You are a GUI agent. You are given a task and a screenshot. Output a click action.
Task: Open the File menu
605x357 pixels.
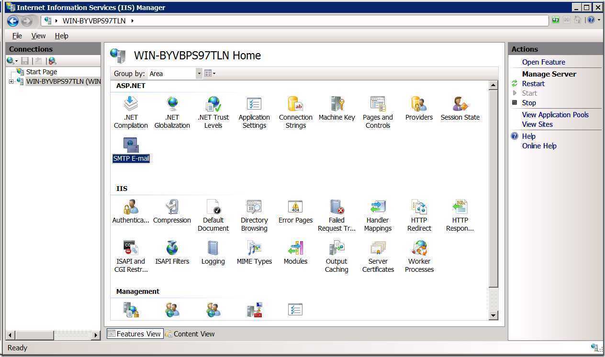click(x=17, y=35)
